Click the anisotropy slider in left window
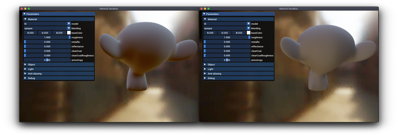Screen dimensions: 398x135 [47, 60]
